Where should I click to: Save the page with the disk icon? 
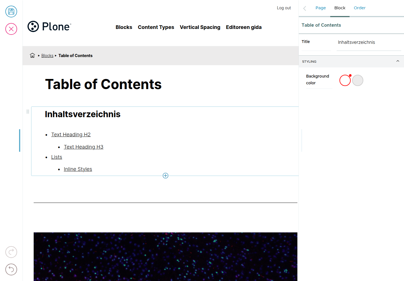point(11,12)
